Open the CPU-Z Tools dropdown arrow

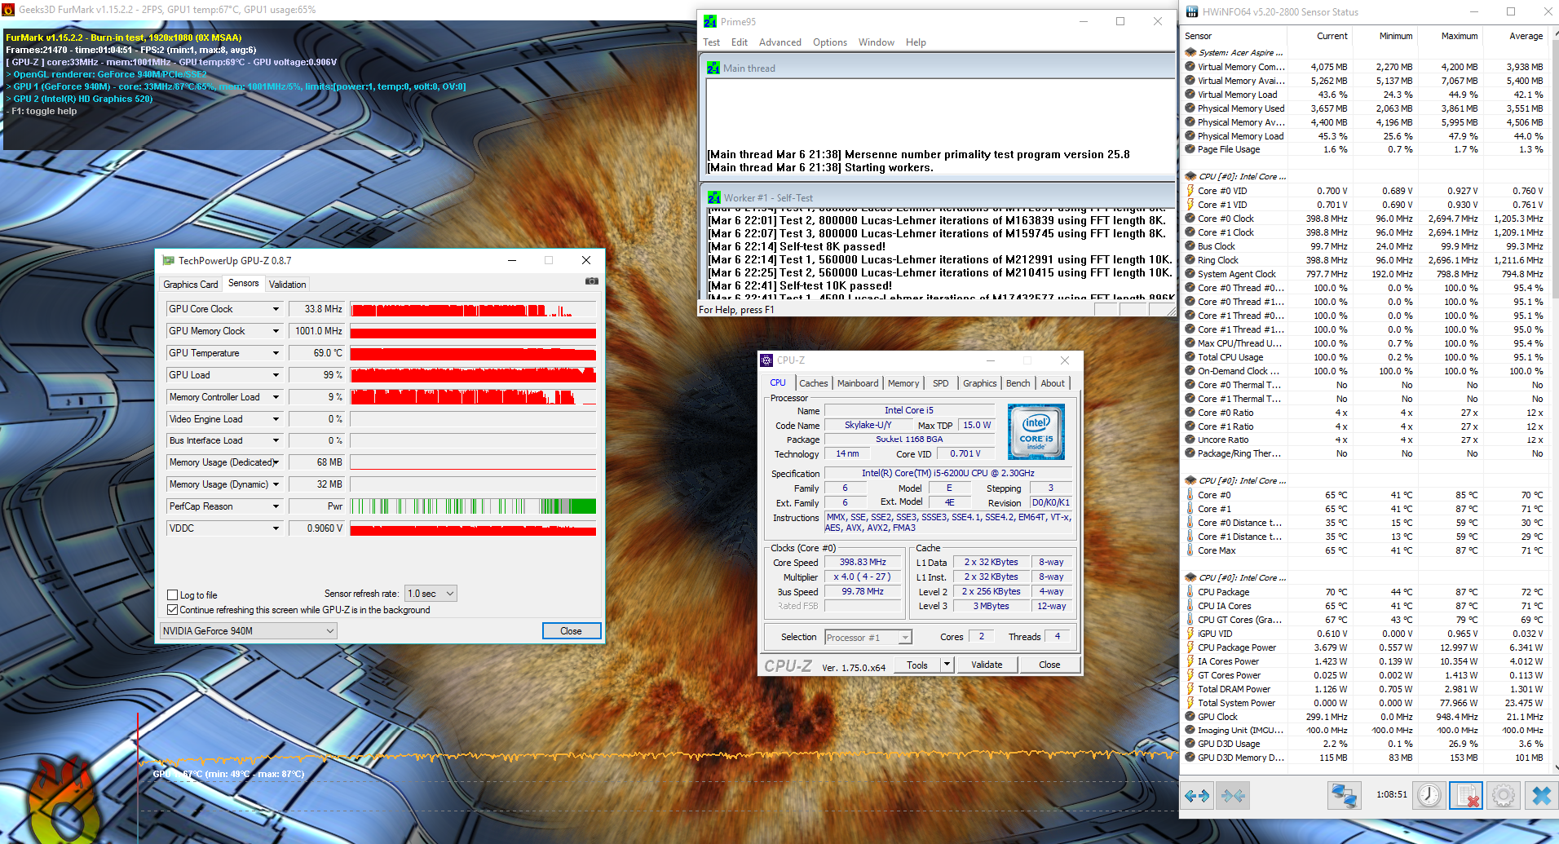(947, 665)
